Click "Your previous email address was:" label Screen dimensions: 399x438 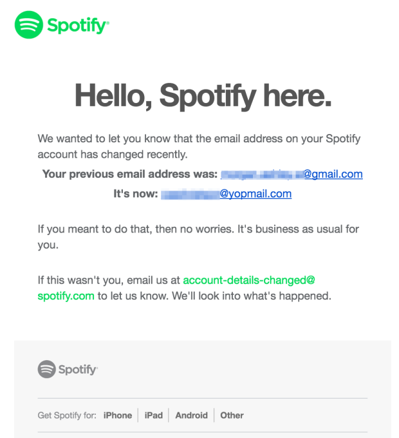pyautogui.click(x=129, y=174)
